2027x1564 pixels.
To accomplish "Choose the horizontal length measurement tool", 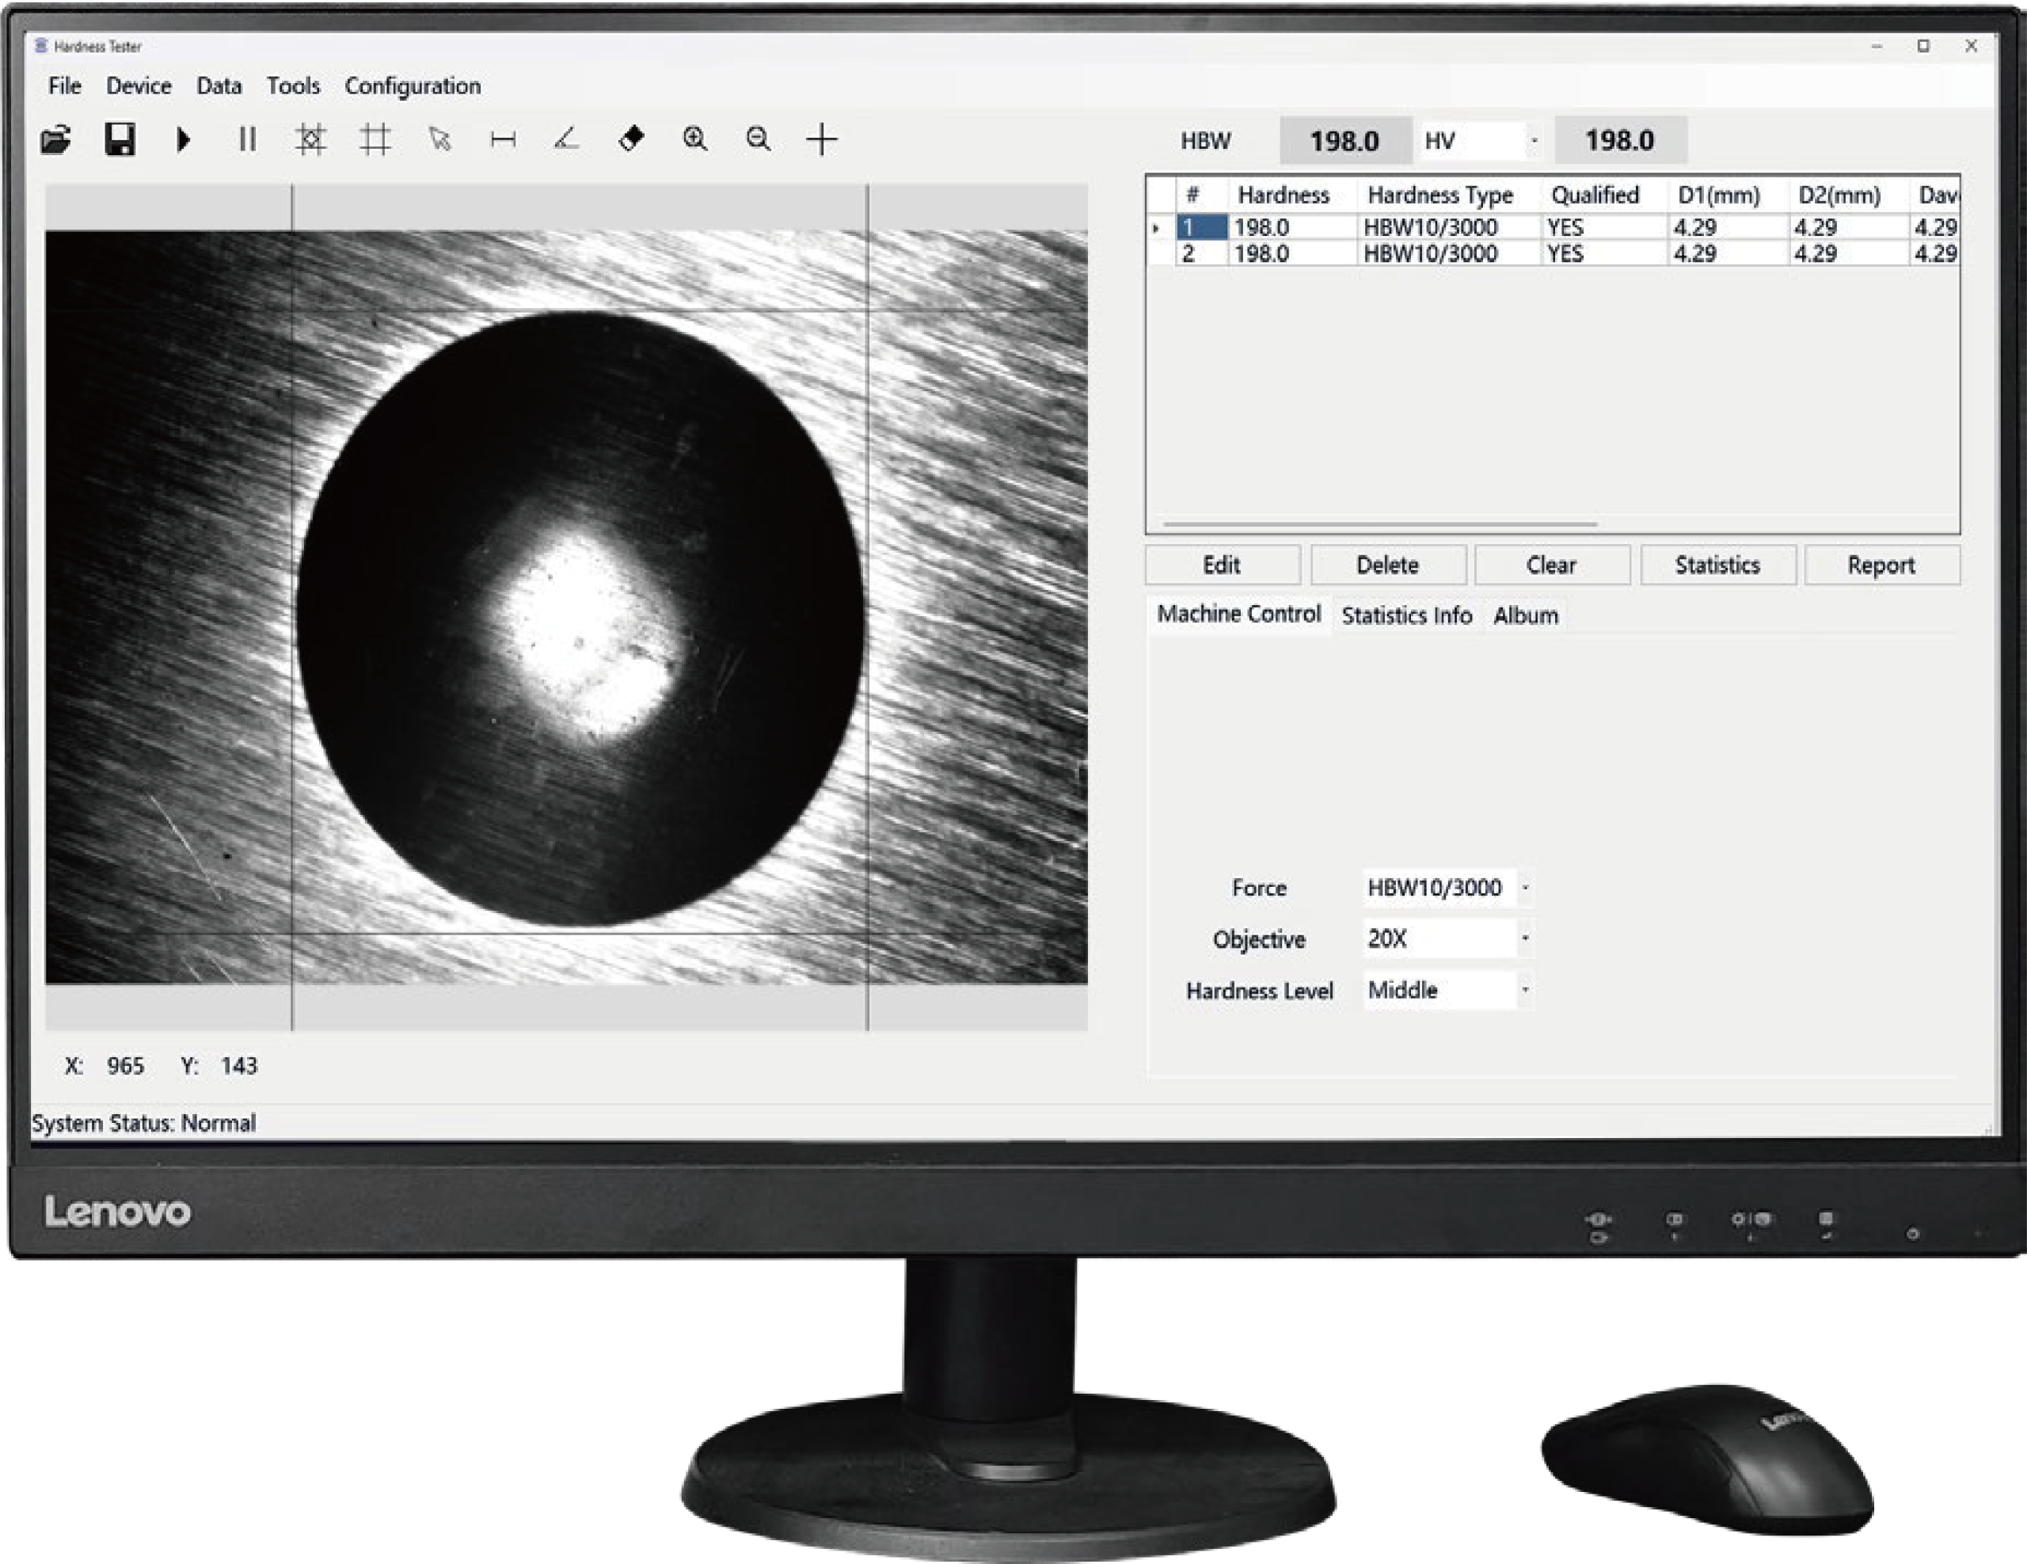I will tap(502, 139).
